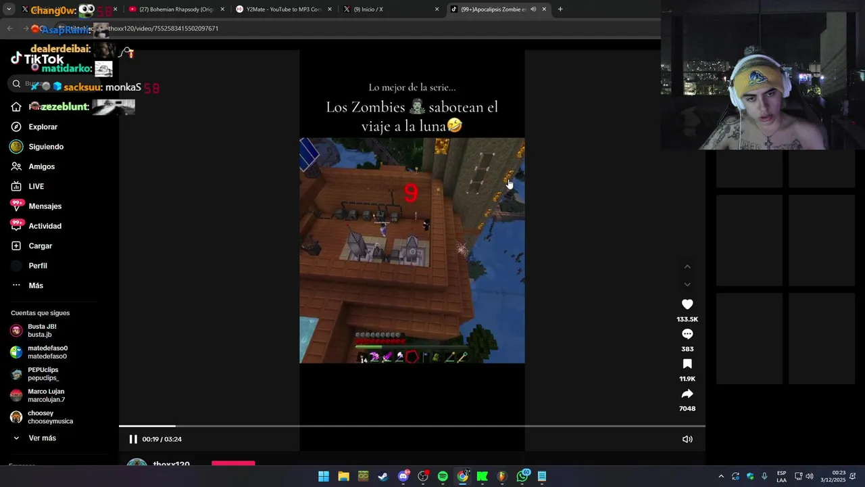Screen dimensions: 865x487
Task: Mute video using player volume icon
Action: click(x=687, y=439)
